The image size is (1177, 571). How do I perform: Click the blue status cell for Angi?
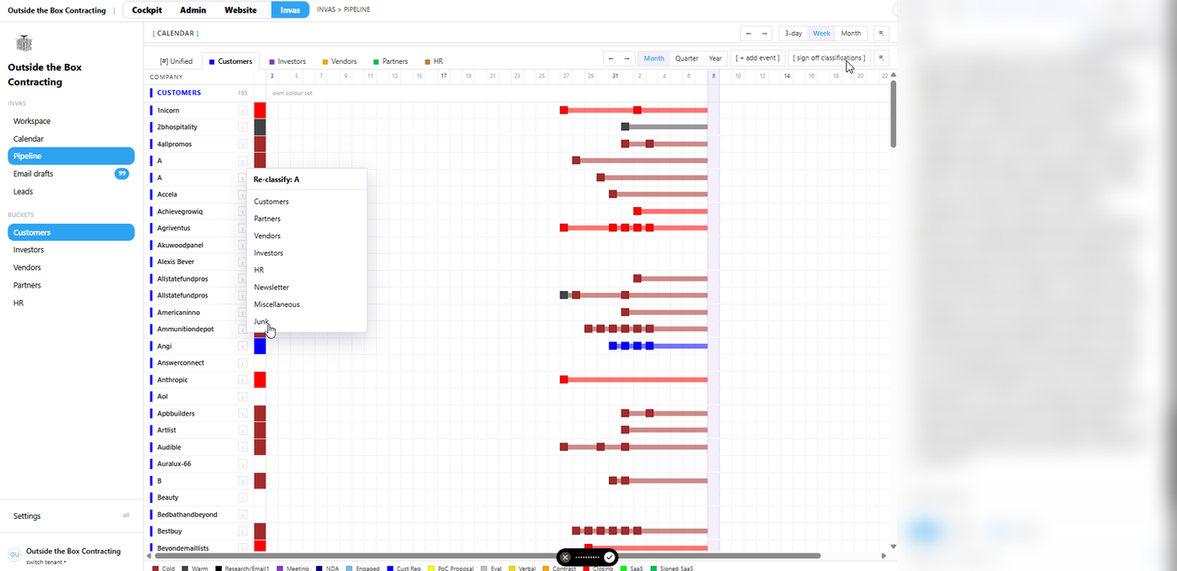pyautogui.click(x=260, y=346)
